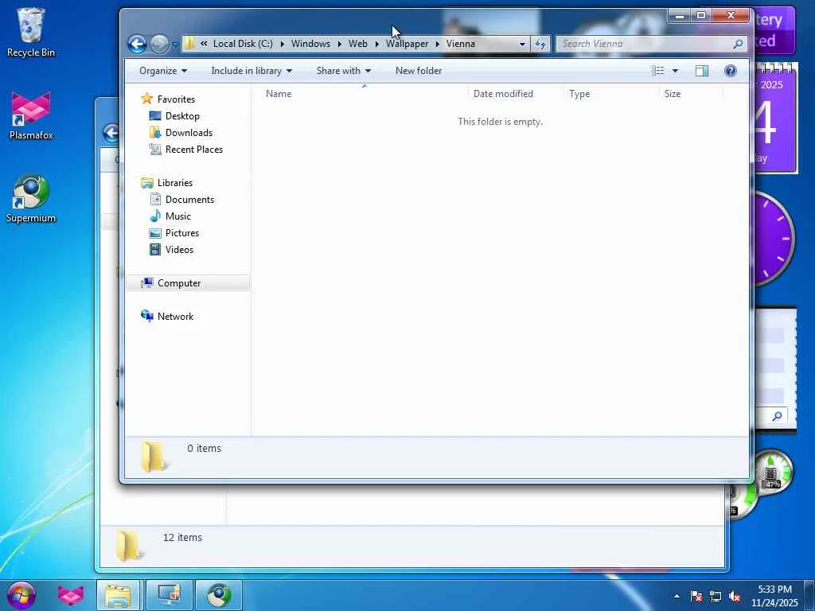Click the personalization taskbar button
815x611 pixels.
169,595
